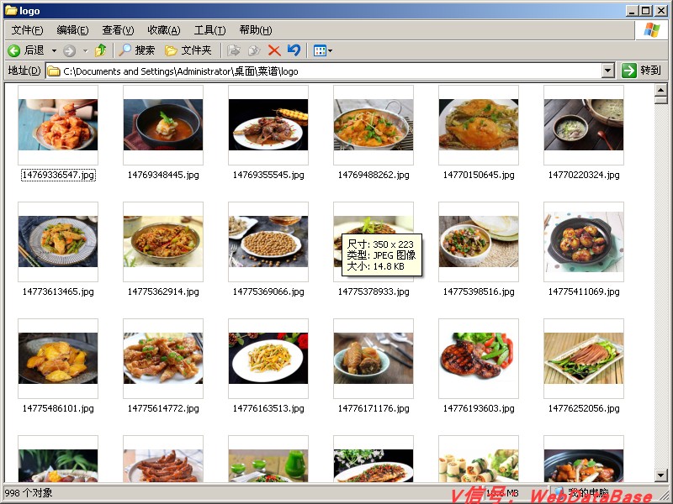Select thumbnail 14775398516.jpg
Viewport: 673px width, 504px height.
click(479, 242)
